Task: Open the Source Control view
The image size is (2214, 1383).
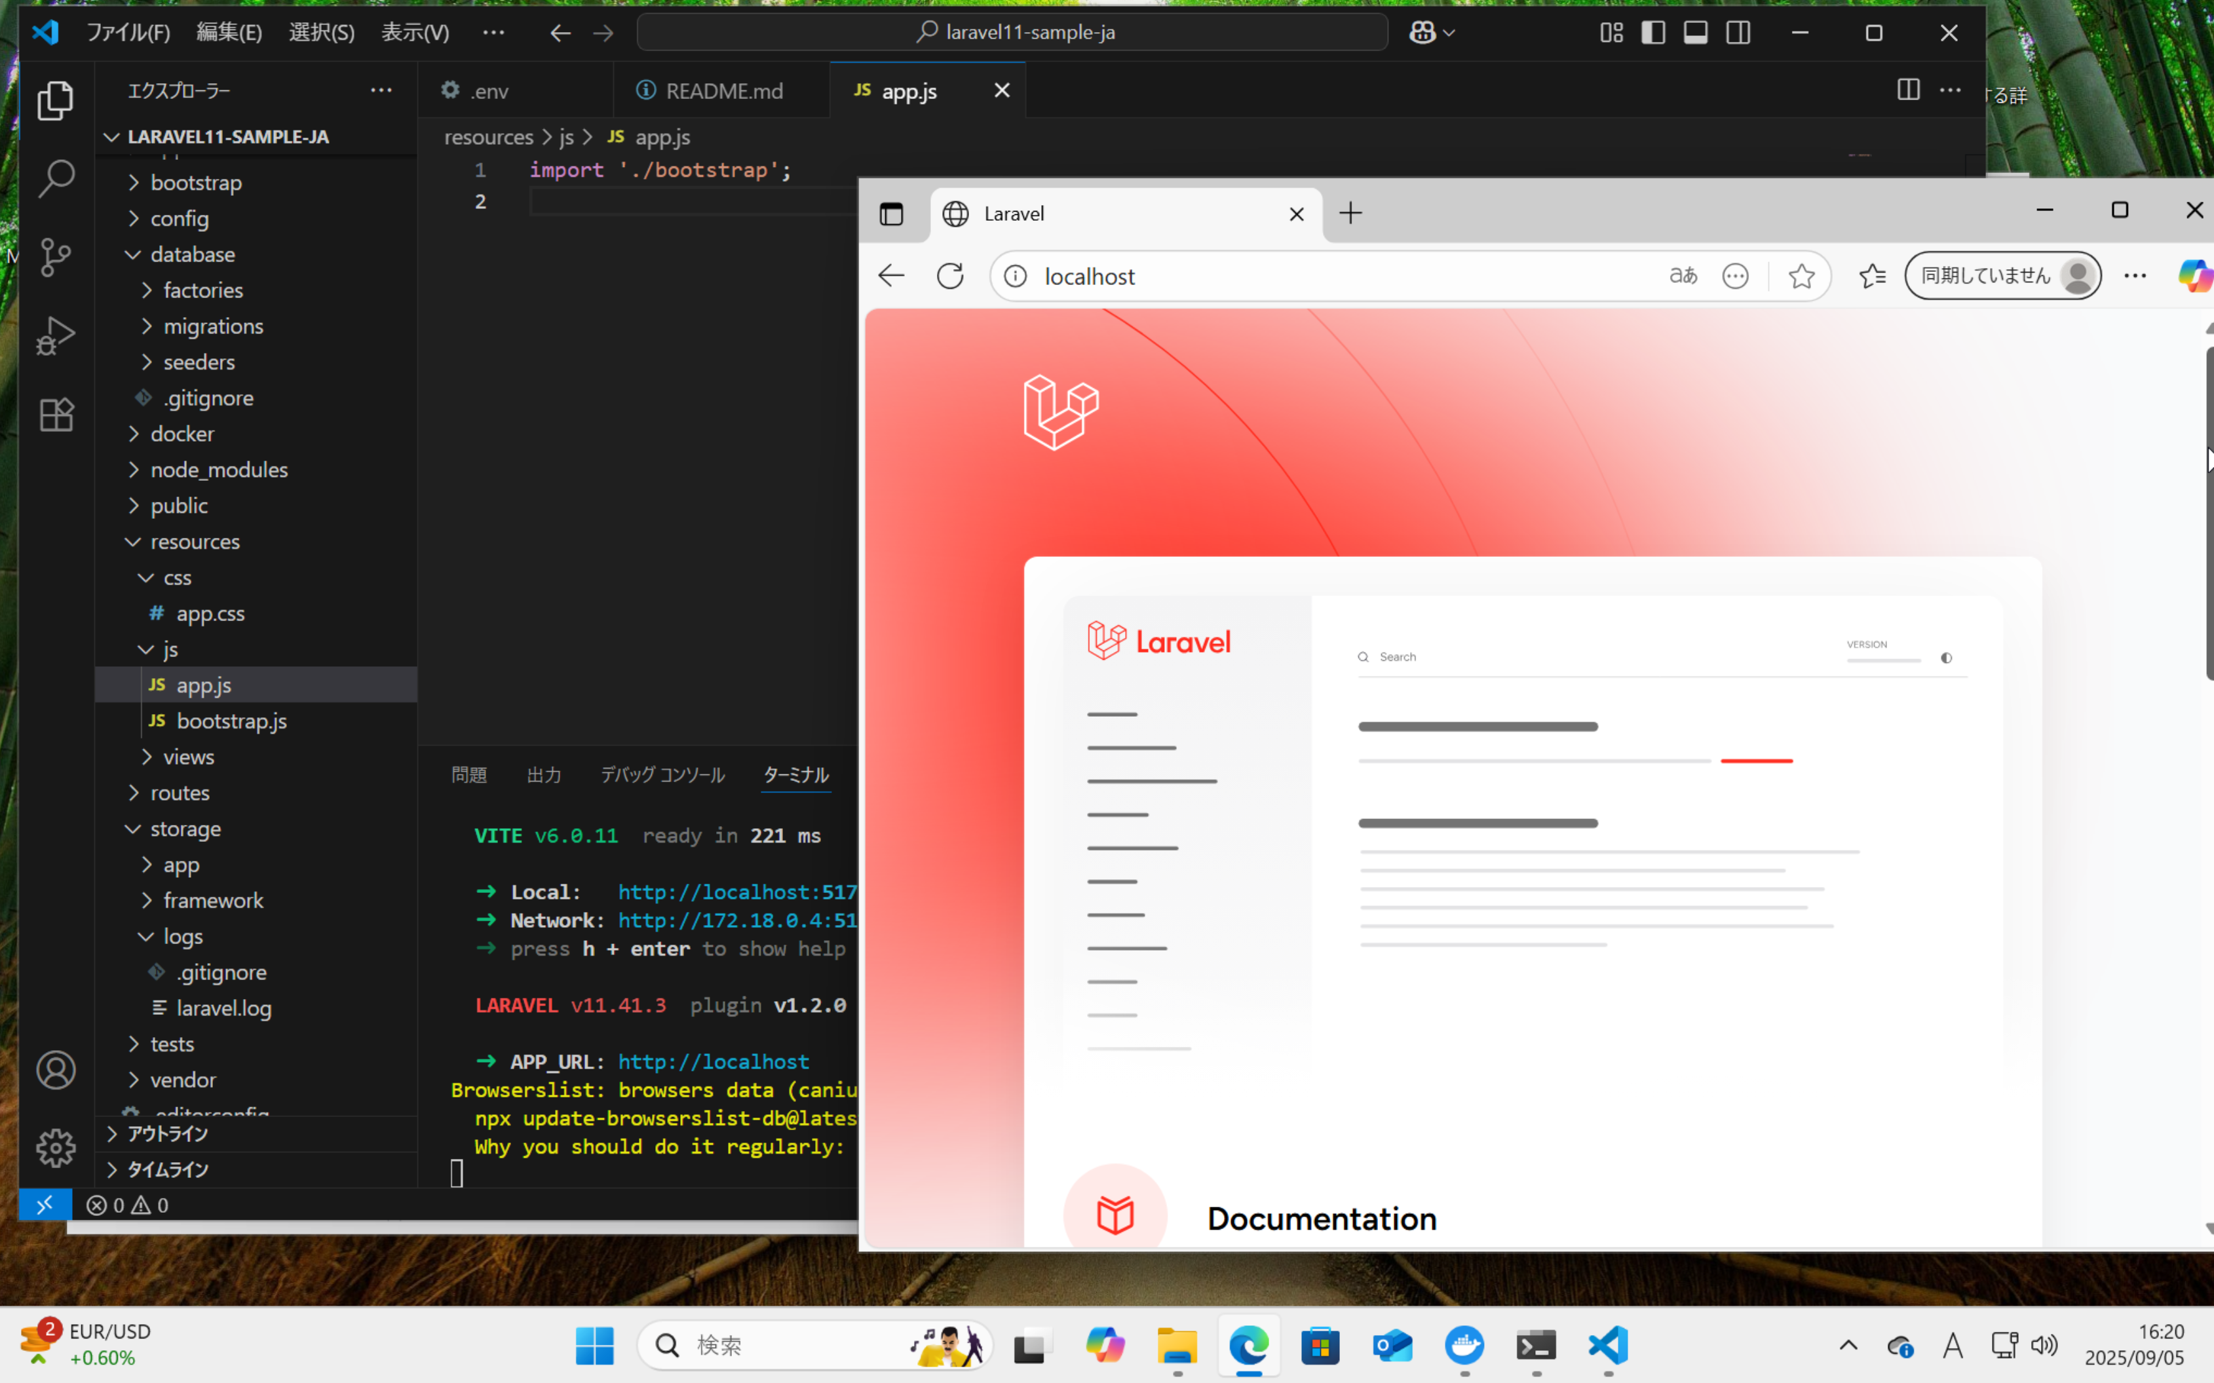Action: coord(55,257)
